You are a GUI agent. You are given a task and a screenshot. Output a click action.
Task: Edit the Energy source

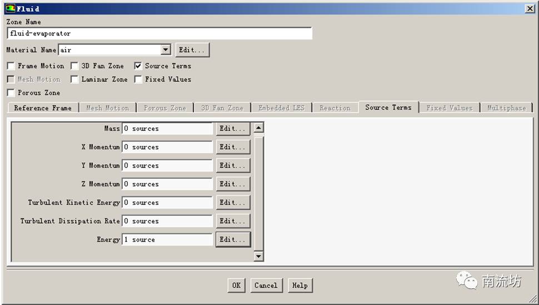point(233,239)
